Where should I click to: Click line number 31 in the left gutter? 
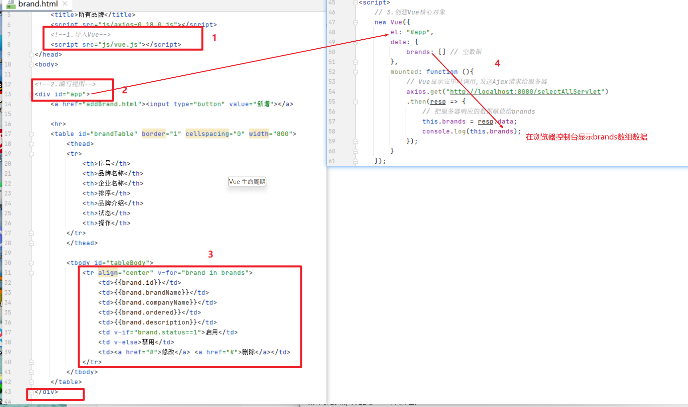click(x=8, y=273)
